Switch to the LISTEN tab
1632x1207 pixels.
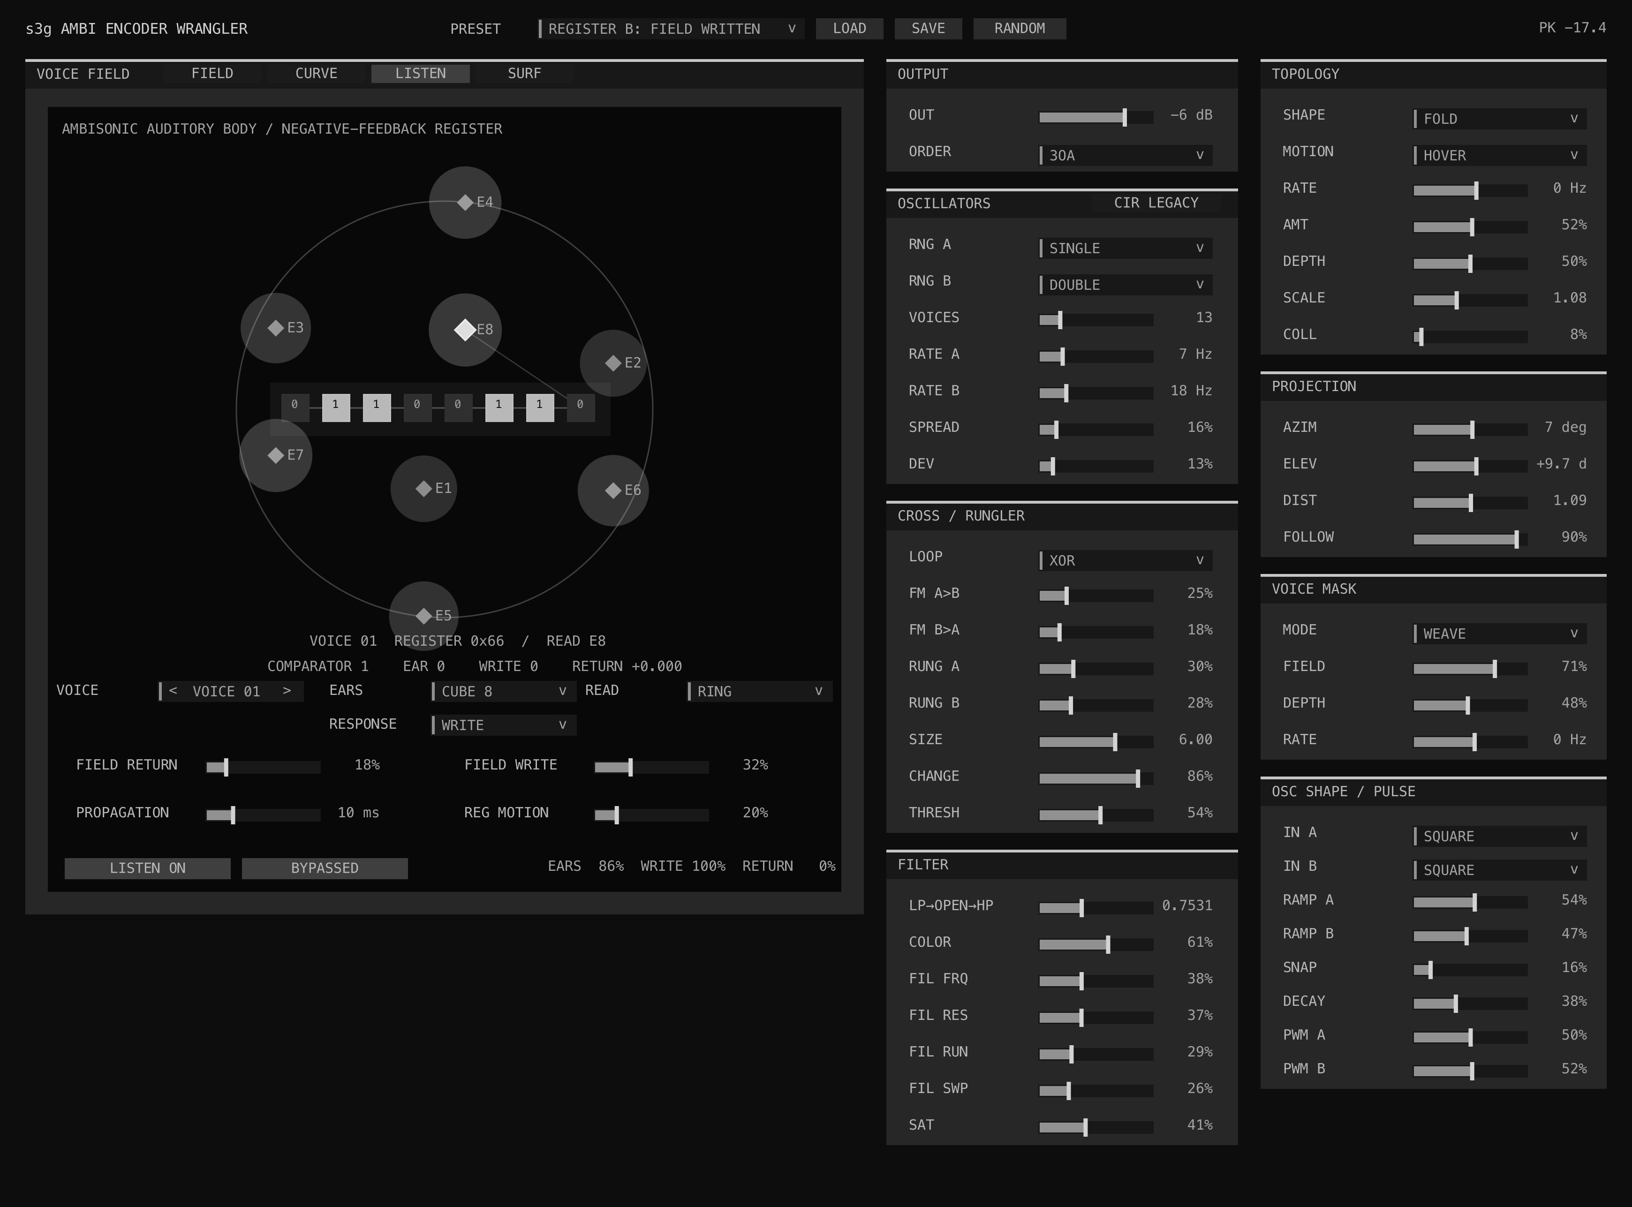tap(420, 74)
